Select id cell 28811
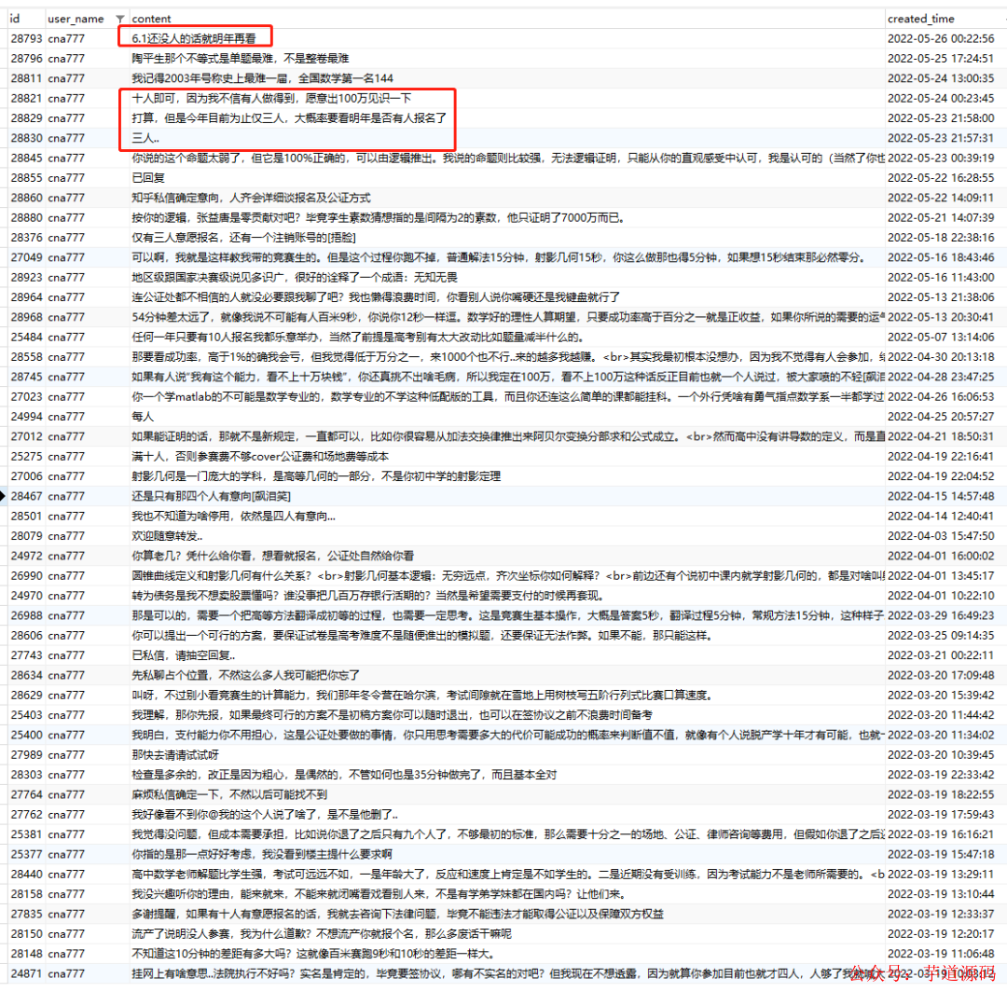 [26, 78]
